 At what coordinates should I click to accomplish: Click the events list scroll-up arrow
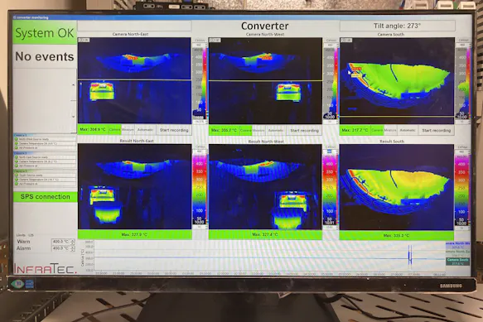pos(73,84)
